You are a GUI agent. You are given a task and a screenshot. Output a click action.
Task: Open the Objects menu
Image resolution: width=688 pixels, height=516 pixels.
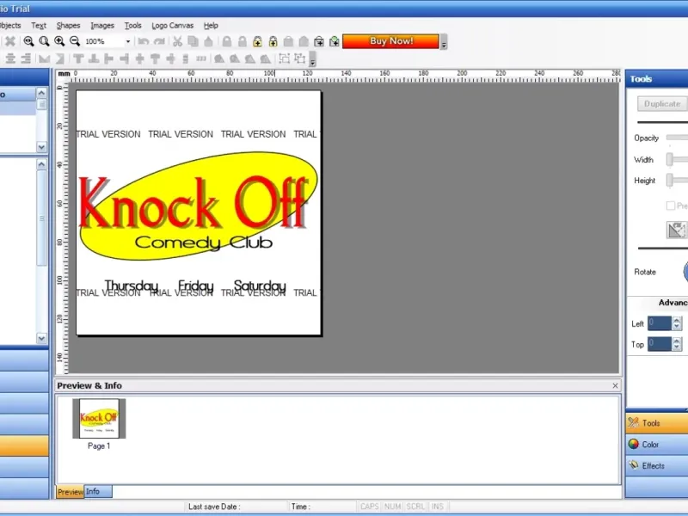[9, 26]
